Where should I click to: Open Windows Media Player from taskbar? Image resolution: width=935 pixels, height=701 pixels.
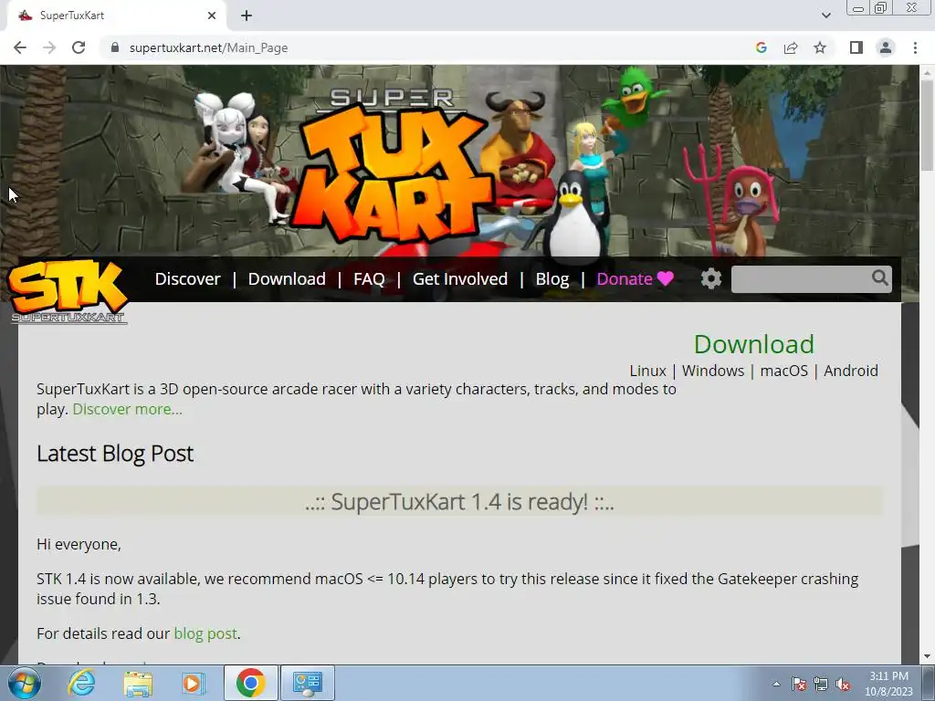tap(192, 683)
